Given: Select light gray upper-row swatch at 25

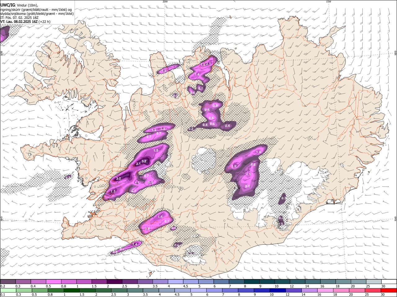Looking at the screenshot, I should (374, 282).
